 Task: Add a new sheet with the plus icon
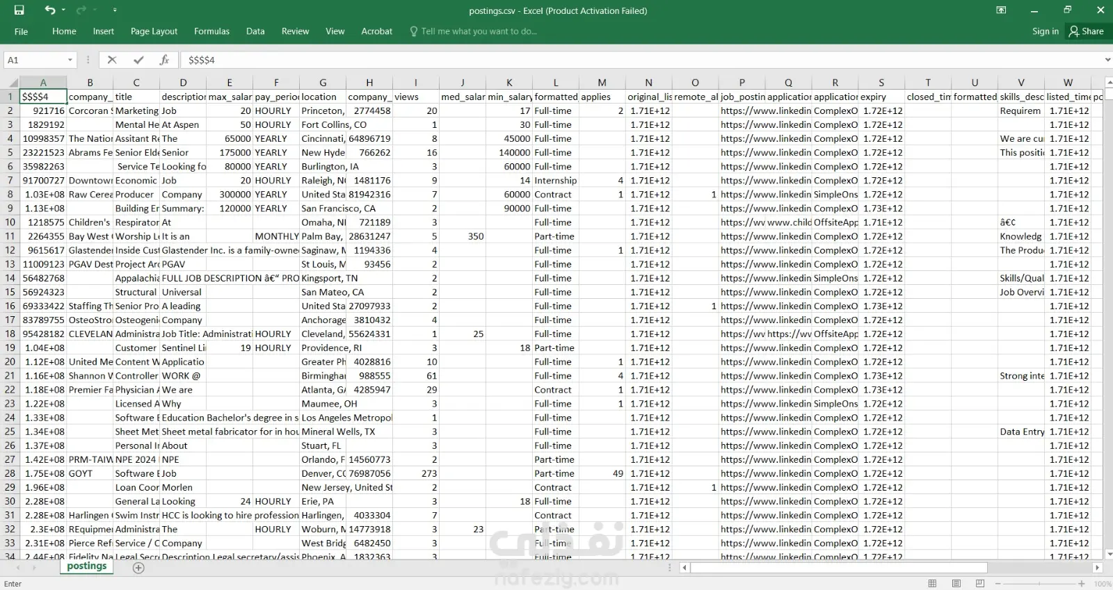pos(138,568)
